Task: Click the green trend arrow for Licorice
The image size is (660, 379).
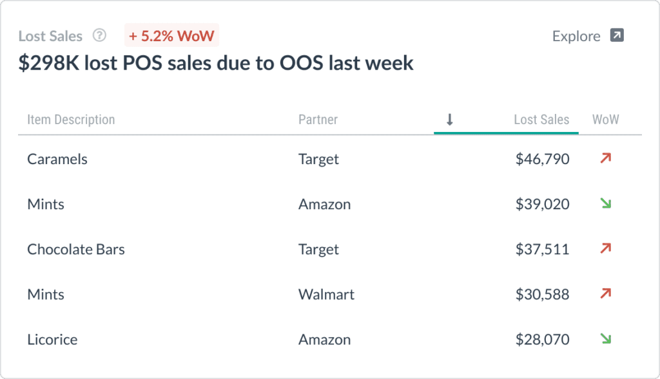Action: click(x=605, y=339)
